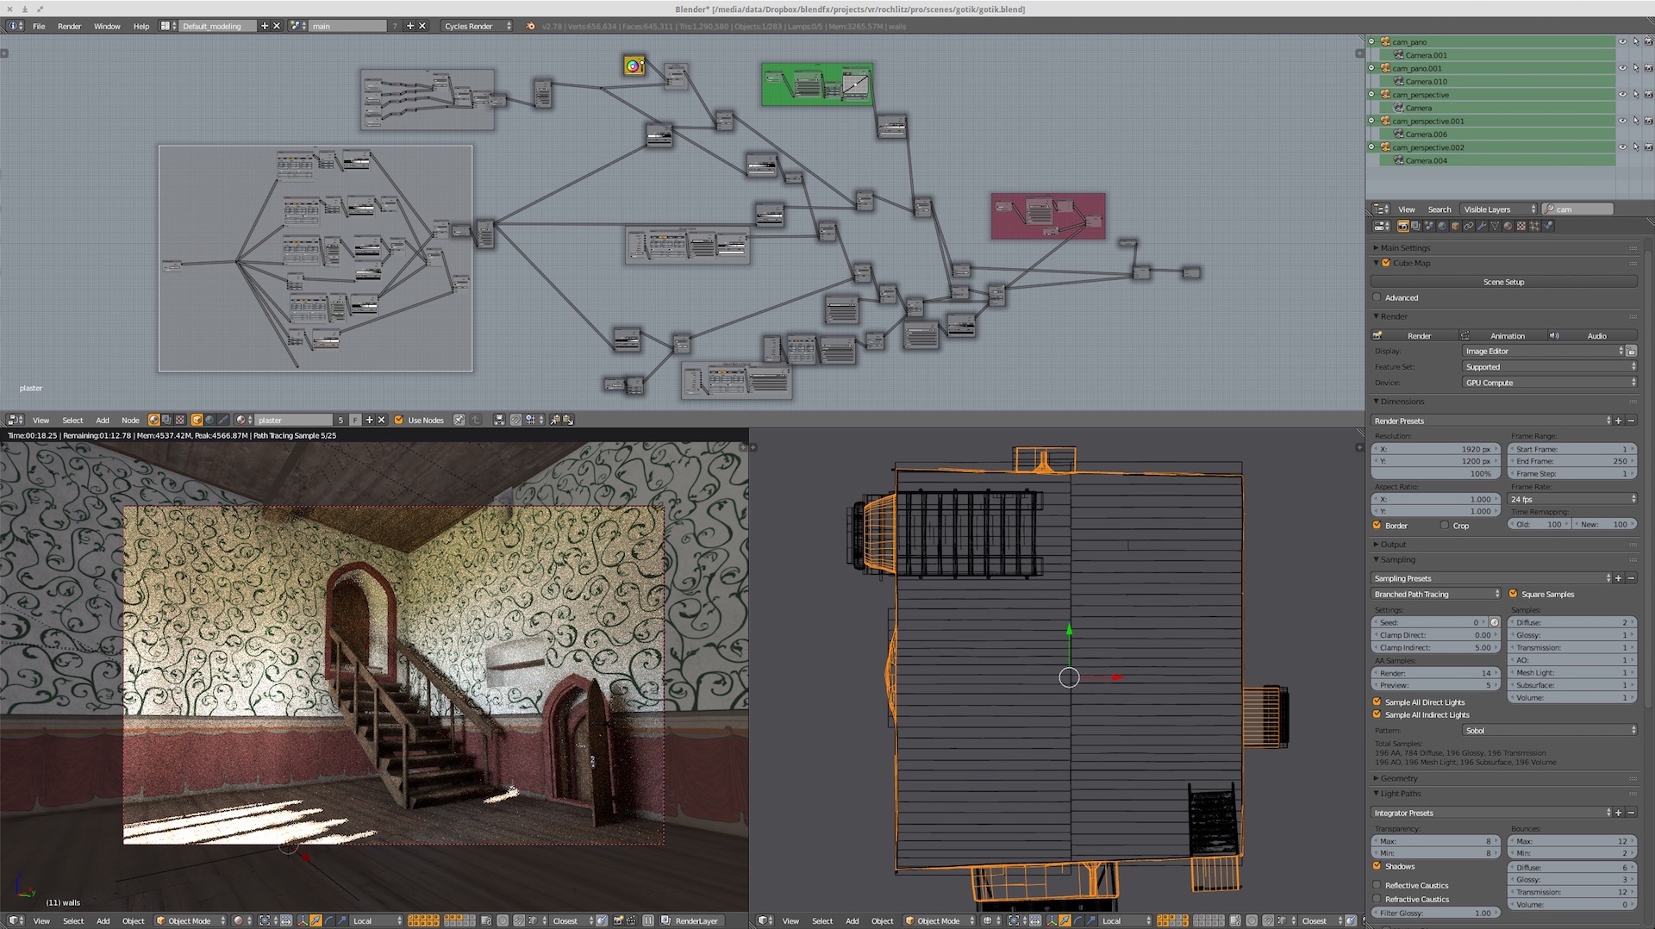Expand the Main Settings panel
1655x929 pixels.
coord(1405,247)
